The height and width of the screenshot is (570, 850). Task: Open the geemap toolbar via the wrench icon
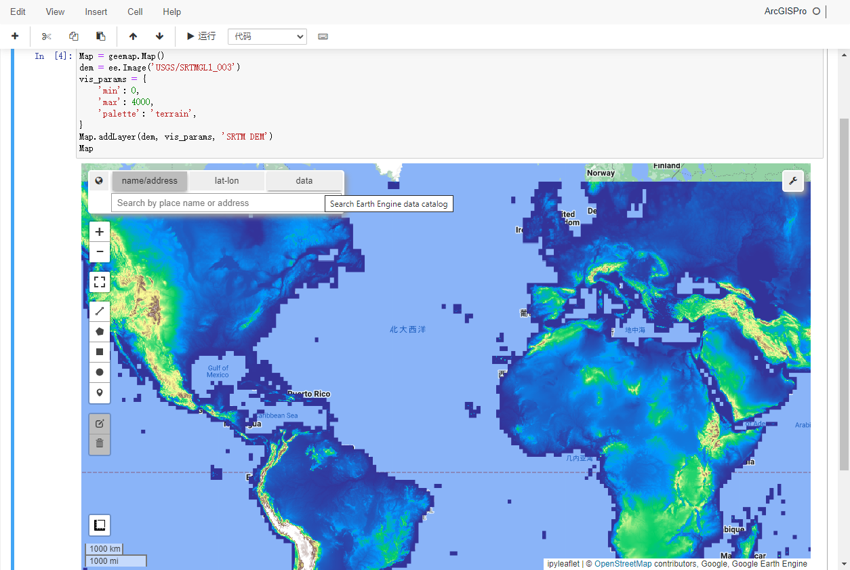(793, 181)
